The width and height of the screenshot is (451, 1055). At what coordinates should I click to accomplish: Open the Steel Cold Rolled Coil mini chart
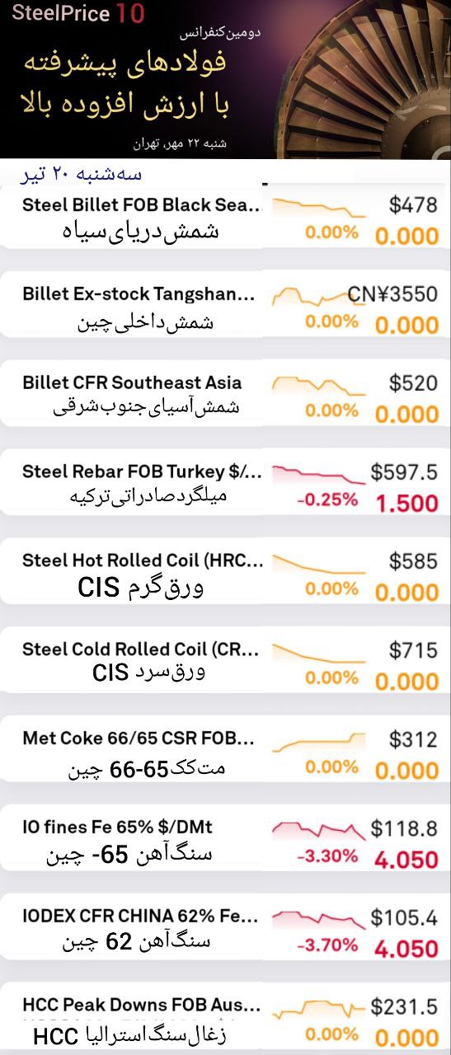coord(318,652)
